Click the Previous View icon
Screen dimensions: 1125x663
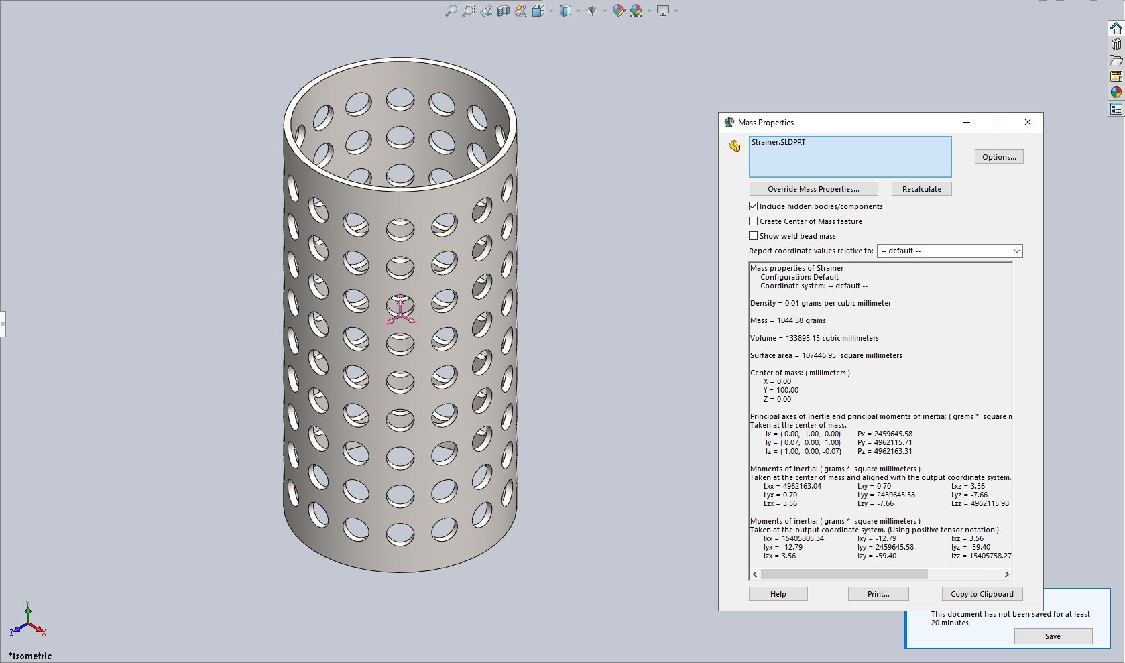(x=486, y=11)
